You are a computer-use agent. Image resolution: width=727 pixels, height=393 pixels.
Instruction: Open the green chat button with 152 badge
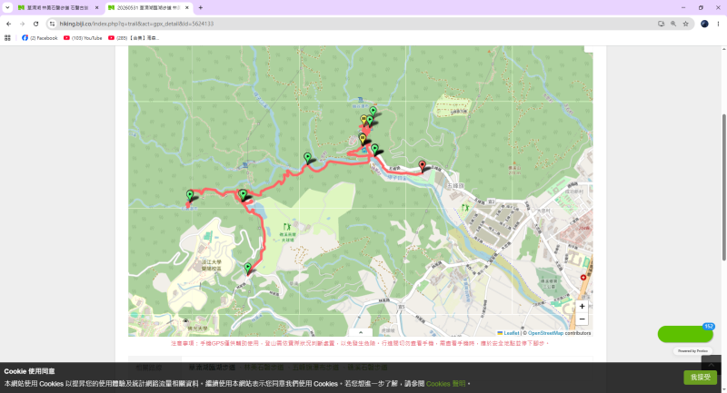coord(685,334)
